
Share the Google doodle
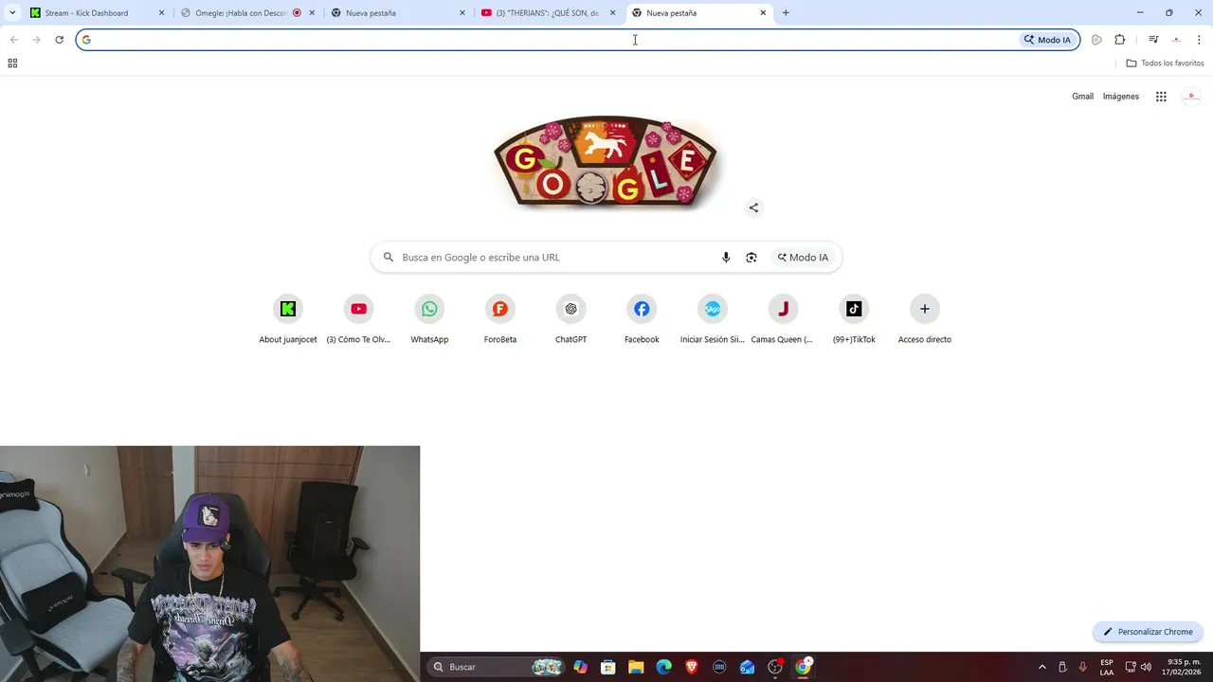(x=753, y=208)
